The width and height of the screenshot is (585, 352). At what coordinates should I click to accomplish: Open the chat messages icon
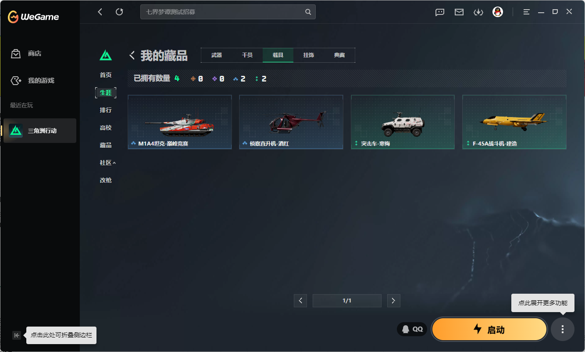pos(440,12)
